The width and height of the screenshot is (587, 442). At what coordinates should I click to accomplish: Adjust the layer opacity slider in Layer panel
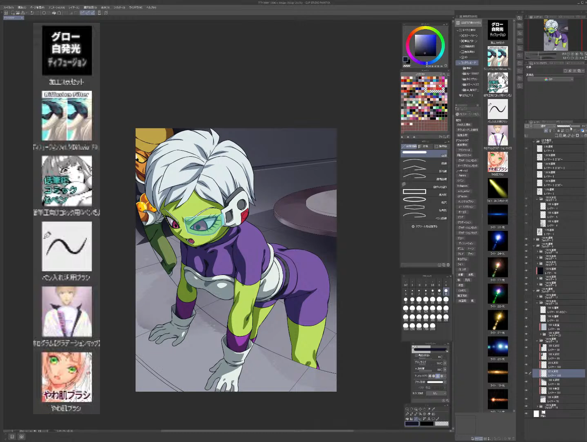click(569, 126)
